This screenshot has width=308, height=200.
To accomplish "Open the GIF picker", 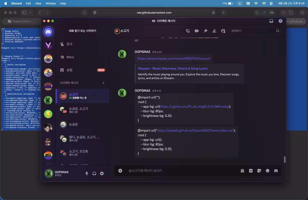I will pyautogui.click(x=251, y=171).
